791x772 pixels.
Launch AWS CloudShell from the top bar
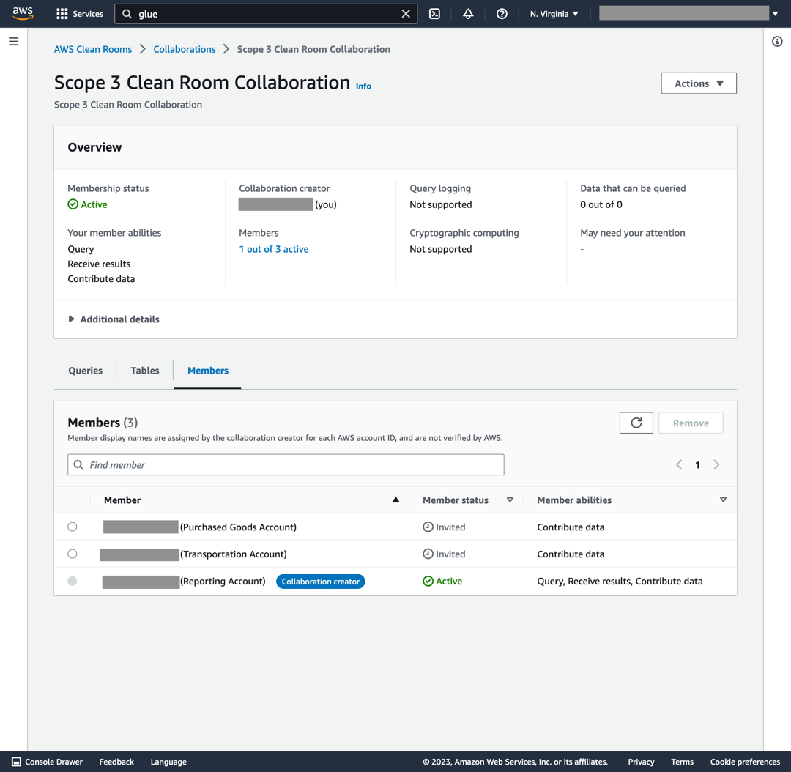tap(434, 13)
